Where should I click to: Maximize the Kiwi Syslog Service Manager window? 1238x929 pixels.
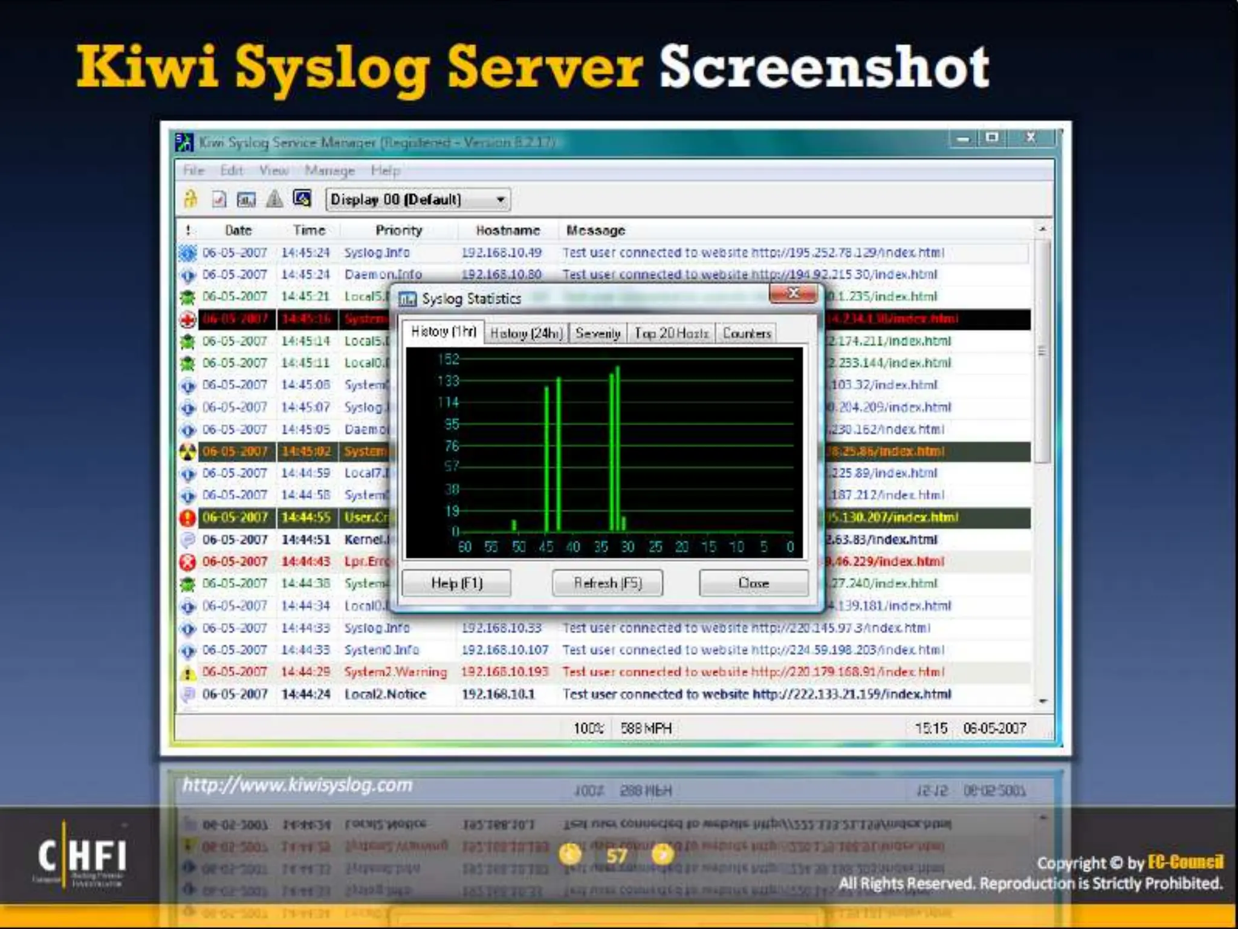pyautogui.click(x=992, y=138)
